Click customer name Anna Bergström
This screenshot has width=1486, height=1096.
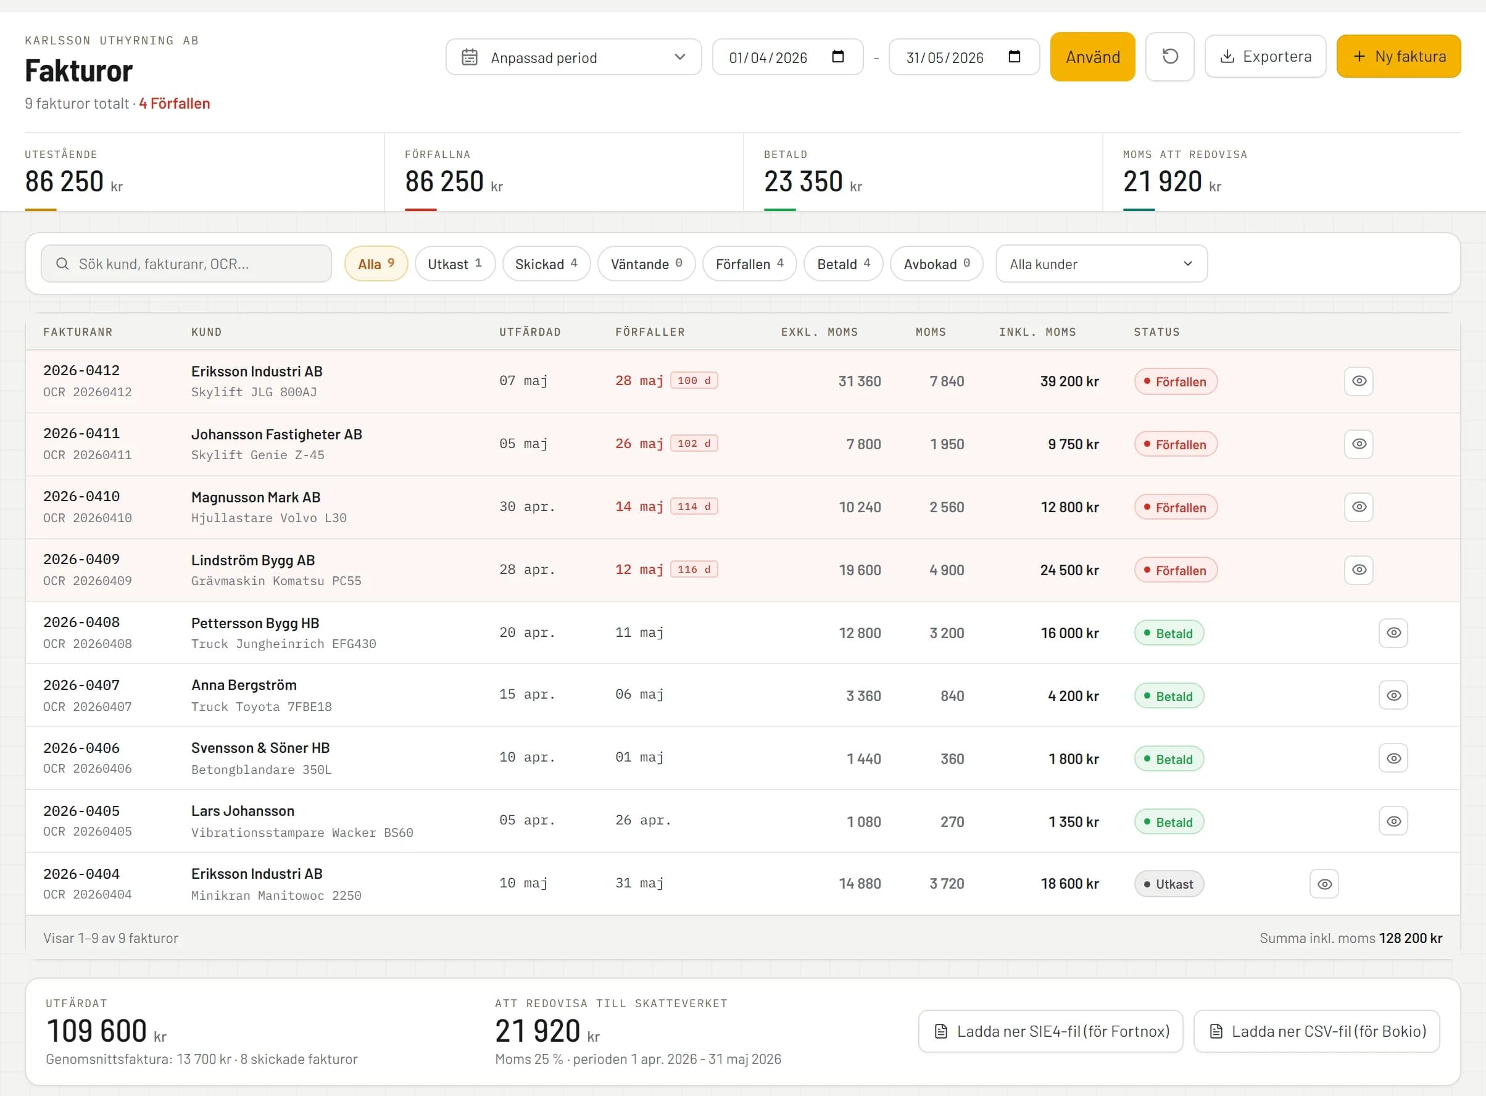244,686
